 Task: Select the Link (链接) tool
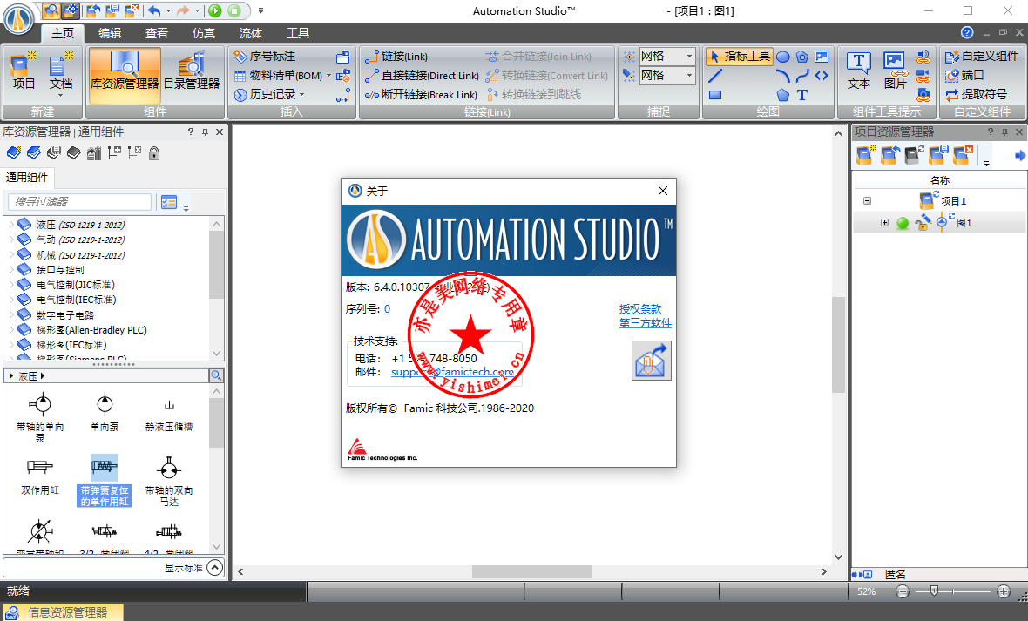pos(396,57)
